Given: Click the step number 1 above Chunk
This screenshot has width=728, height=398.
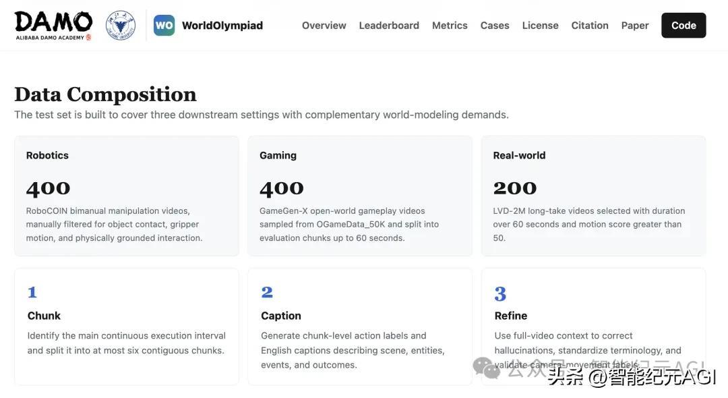Looking at the screenshot, I should [x=32, y=292].
